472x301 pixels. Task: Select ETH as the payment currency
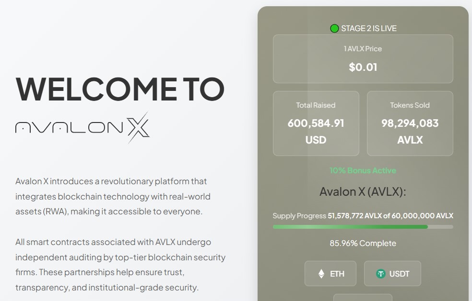tap(330, 273)
